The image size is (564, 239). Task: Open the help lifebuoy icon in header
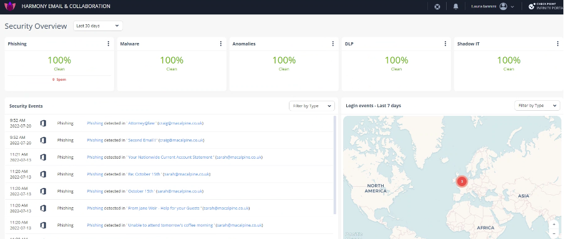[x=437, y=6]
